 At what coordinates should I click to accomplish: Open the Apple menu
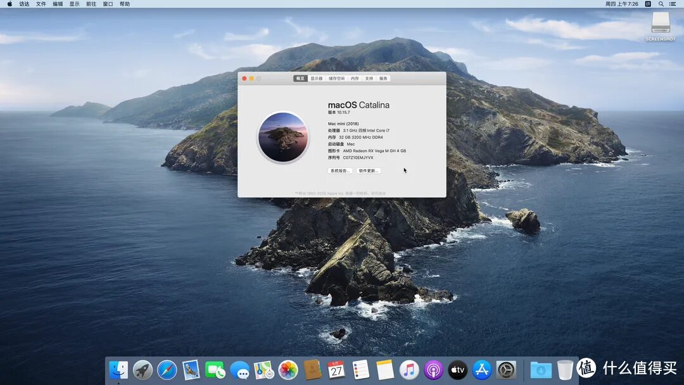point(9,4)
